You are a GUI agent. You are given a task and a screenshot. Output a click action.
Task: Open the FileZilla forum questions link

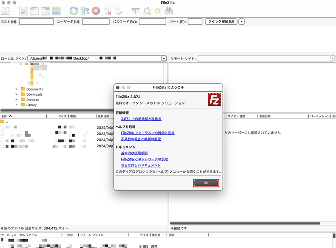[x=148, y=133]
